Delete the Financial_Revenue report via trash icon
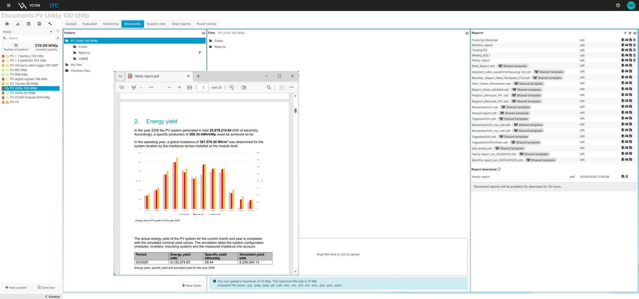Image resolution: width=639 pixels, height=299 pixels. tap(634, 40)
